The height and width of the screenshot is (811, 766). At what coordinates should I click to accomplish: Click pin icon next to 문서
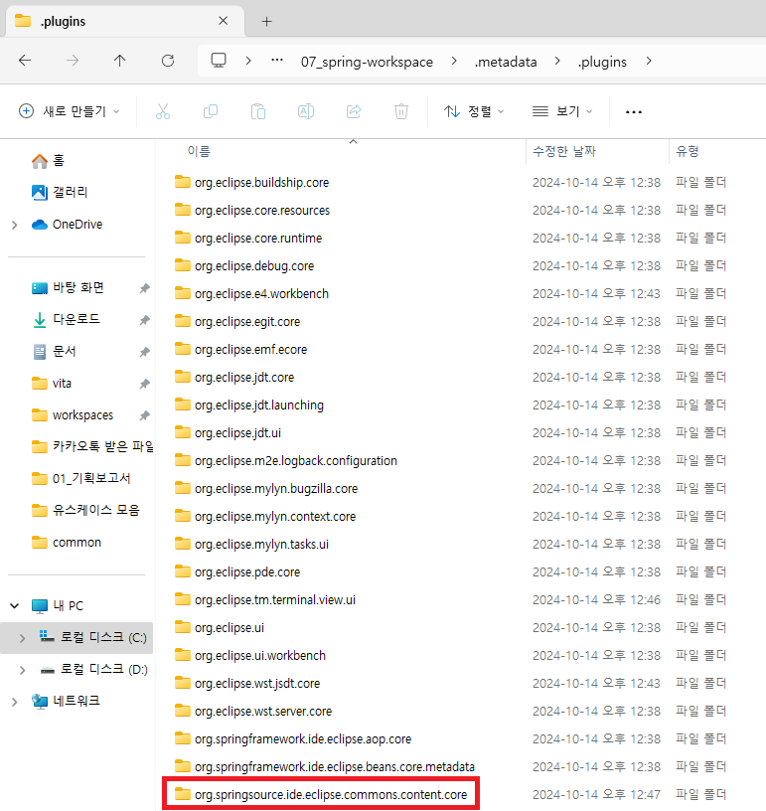(145, 352)
